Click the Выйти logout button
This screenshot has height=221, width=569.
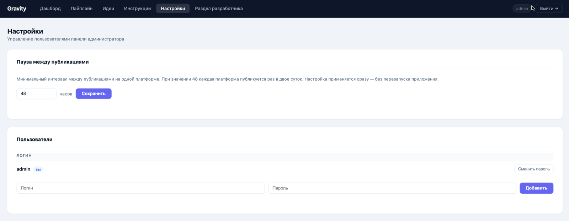tap(549, 9)
